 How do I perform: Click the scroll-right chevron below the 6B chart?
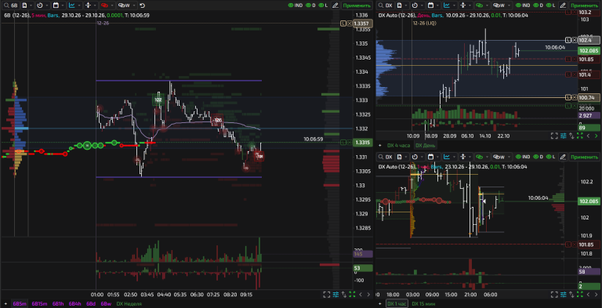(368, 295)
